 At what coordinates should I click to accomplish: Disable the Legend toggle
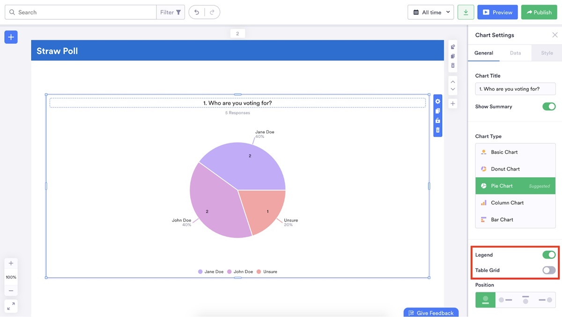548,255
